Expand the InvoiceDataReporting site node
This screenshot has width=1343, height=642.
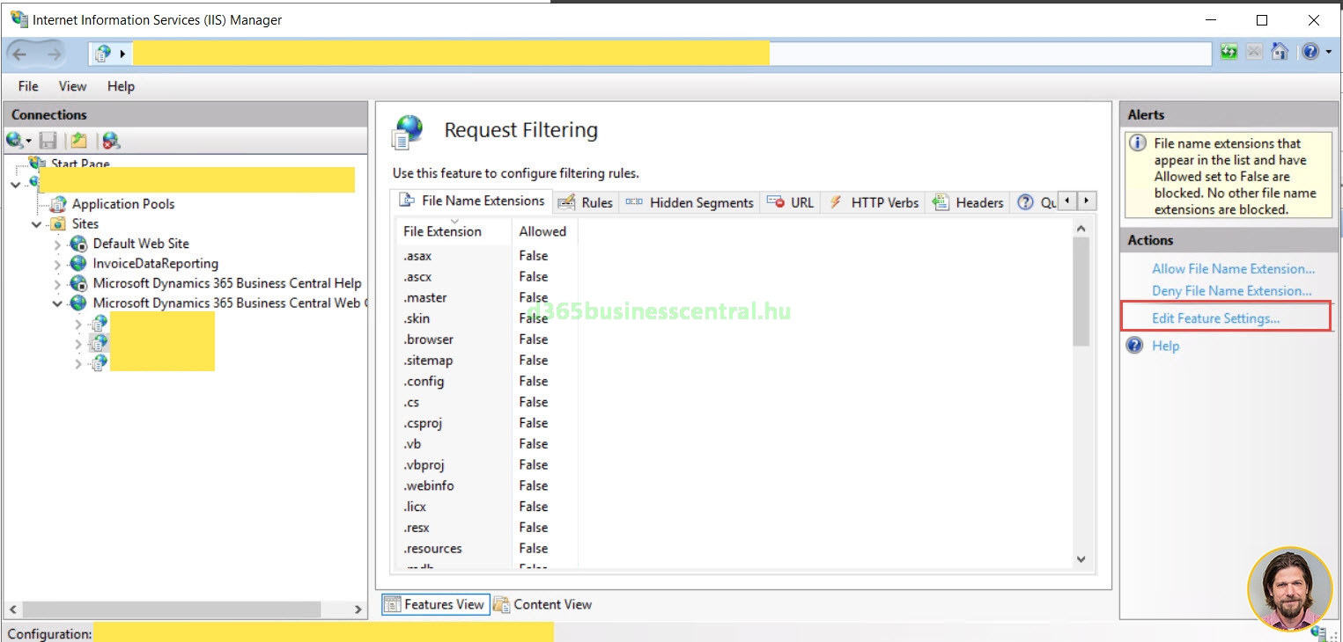58,264
